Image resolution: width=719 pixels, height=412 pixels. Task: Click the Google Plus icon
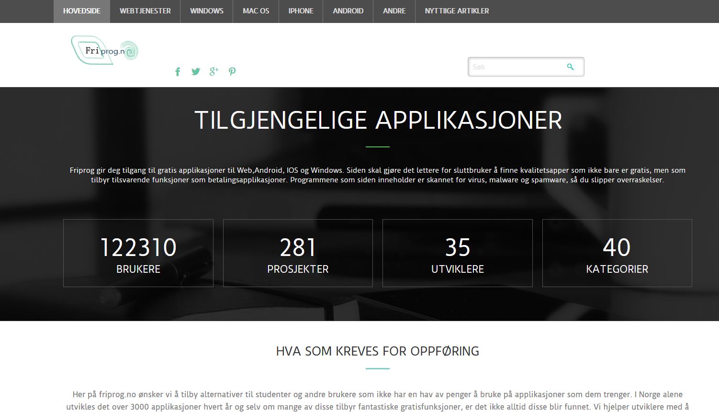click(x=214, y=72)
